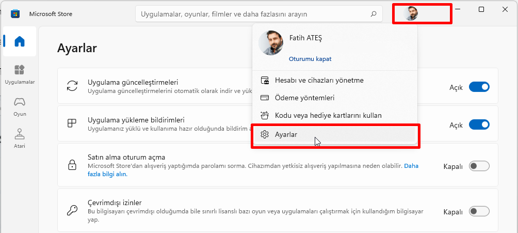Viewport: 518px width, 233px height.
Task: Click the Ödeme yöntemleri card icon
Action: [x=265, y=98]
